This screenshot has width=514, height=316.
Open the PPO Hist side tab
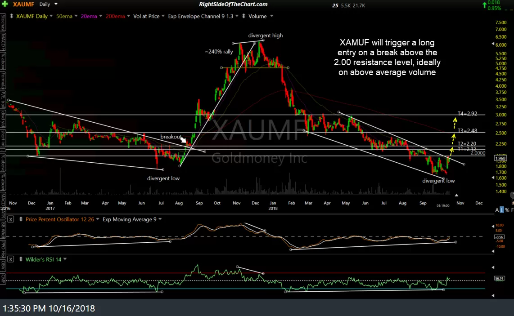click(x=3, y=249)
